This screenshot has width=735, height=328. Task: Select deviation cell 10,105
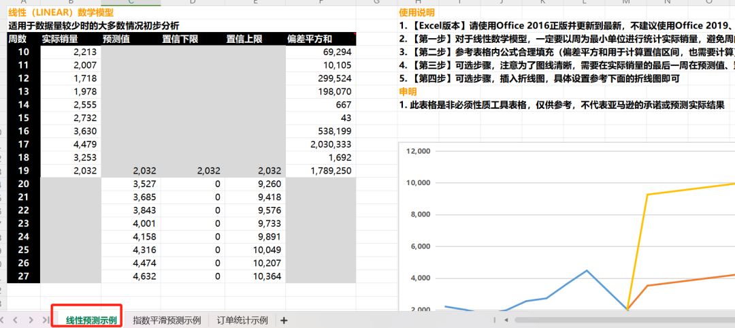point(321,65)
